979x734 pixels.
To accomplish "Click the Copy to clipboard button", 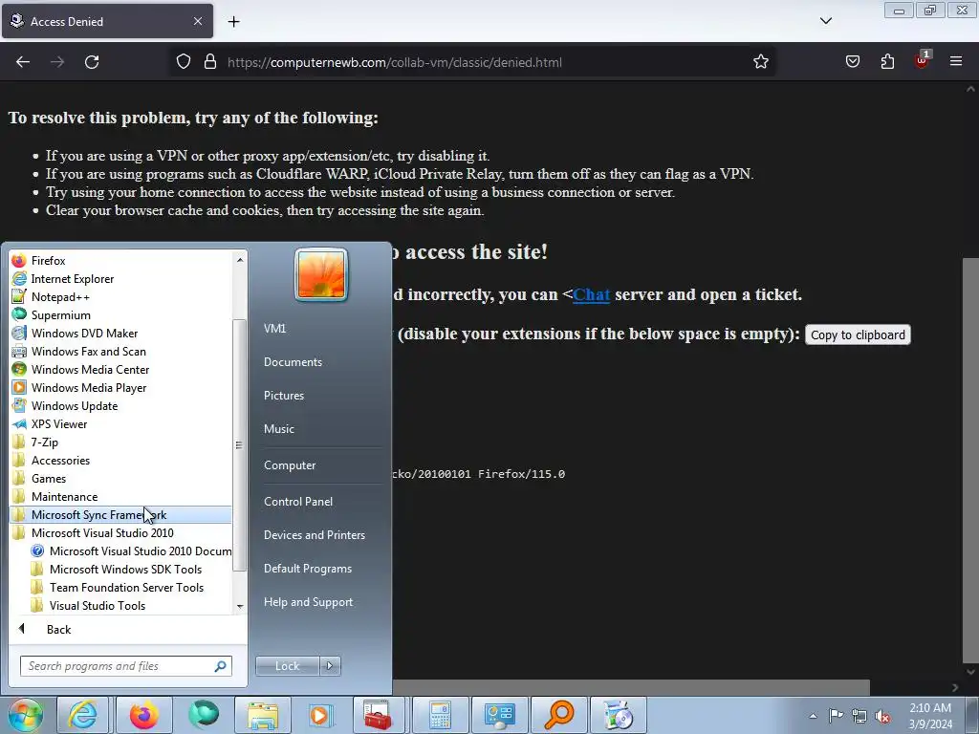I will click(x=858, y=335).
